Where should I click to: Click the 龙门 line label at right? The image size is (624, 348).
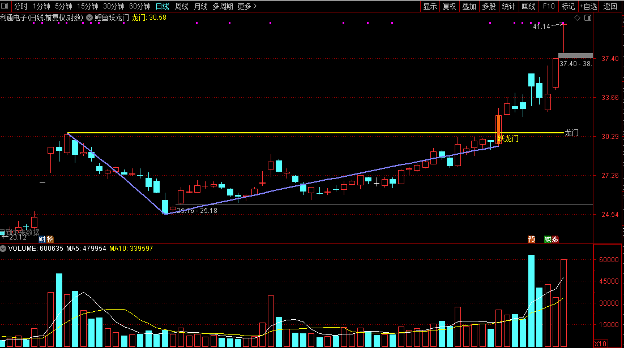pyautogui.click(x=572, y=133)
